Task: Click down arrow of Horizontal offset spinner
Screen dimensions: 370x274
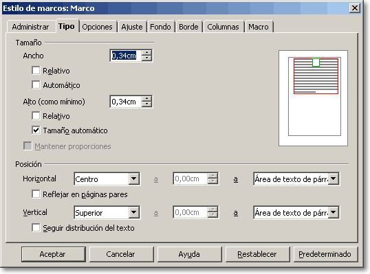Action: coord(213,181)
